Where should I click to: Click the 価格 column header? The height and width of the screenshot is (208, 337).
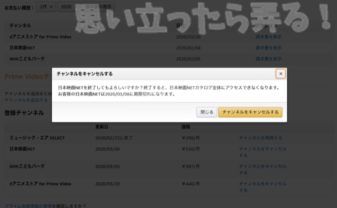[x=186, y=127]
